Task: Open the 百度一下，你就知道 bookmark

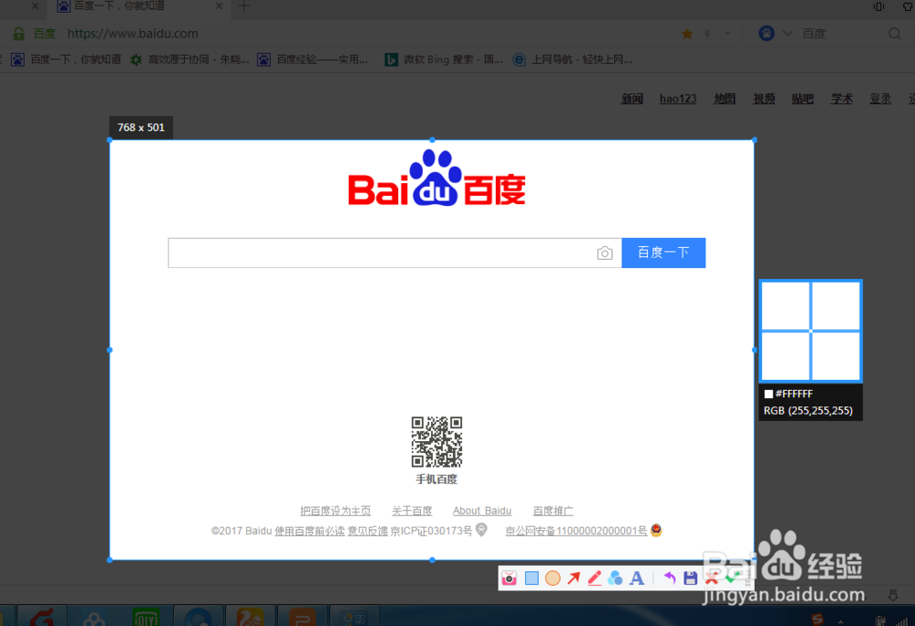Action: 66,59
